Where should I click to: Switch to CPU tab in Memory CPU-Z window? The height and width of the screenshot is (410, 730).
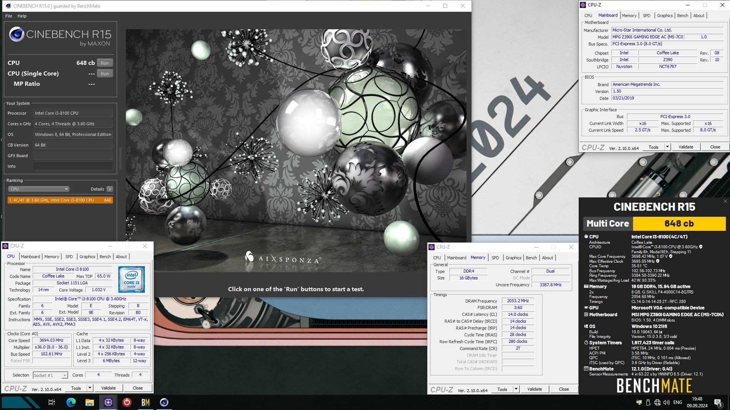[x=437, y=258]
